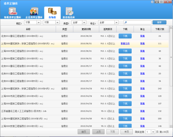View 查看 remark for 北京2012 (2016年4月) row
Image resolution: width=173 pixels, height=137 pixels.
[143, 74]
